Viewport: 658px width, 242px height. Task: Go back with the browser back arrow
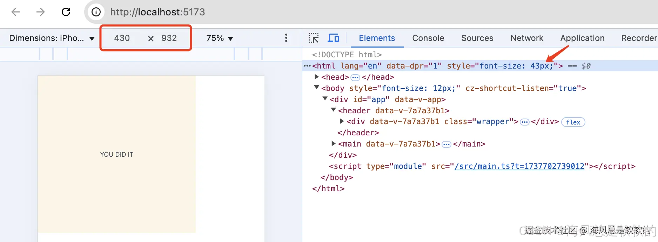pos(15,12)
